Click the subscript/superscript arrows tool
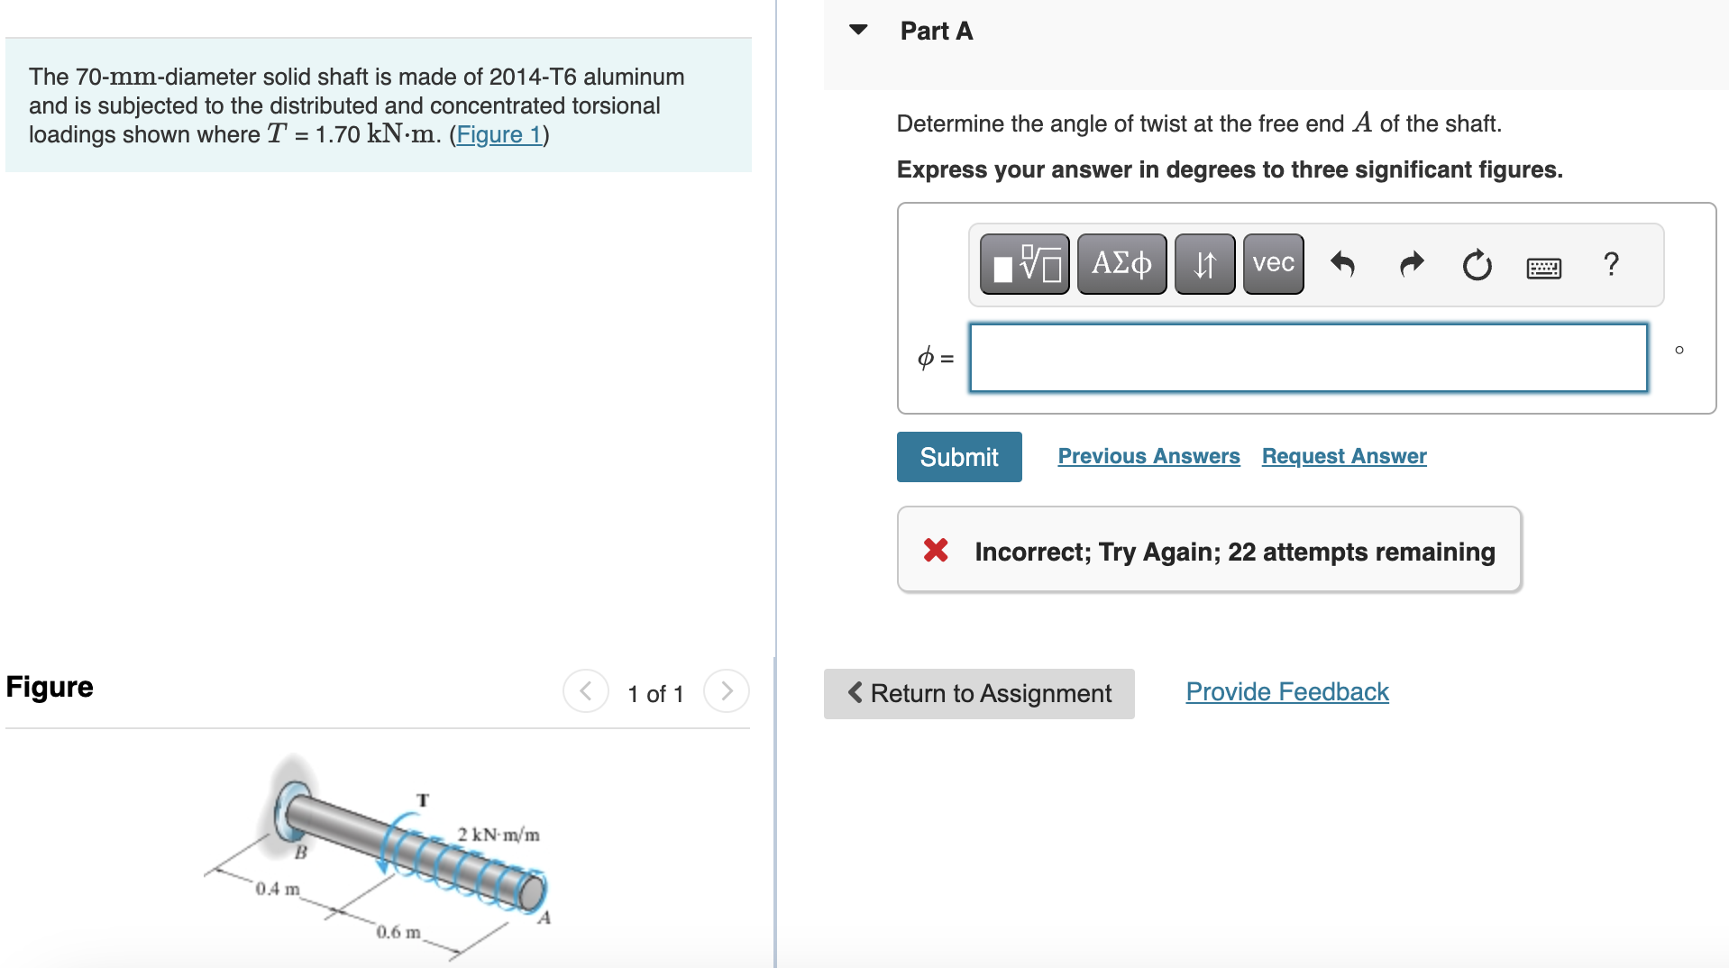 pyautogui.click(x=1204, y=264)
